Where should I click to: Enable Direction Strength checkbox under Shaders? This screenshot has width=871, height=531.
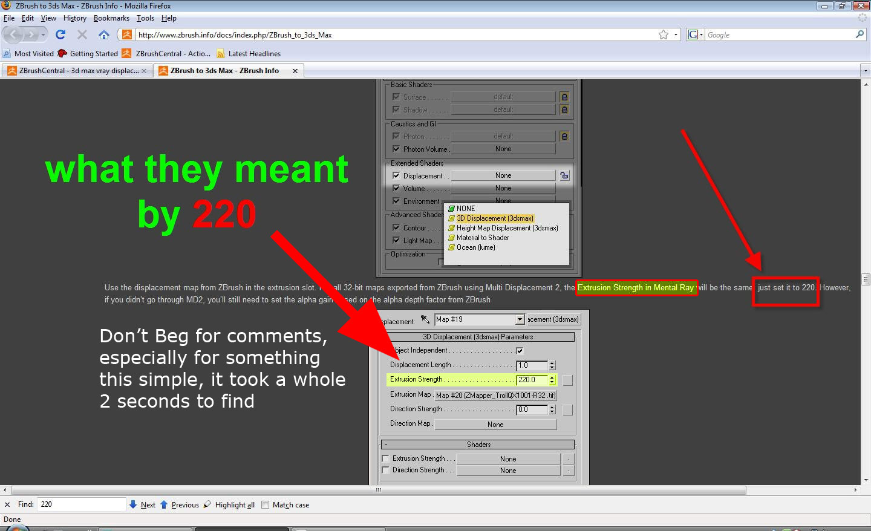pos(386,470)
